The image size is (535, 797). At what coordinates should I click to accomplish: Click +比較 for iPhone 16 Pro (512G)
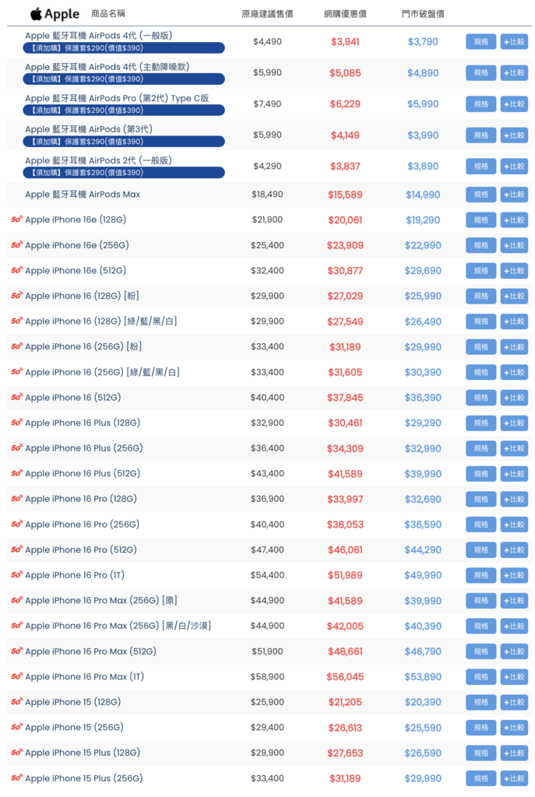point(514,550)
